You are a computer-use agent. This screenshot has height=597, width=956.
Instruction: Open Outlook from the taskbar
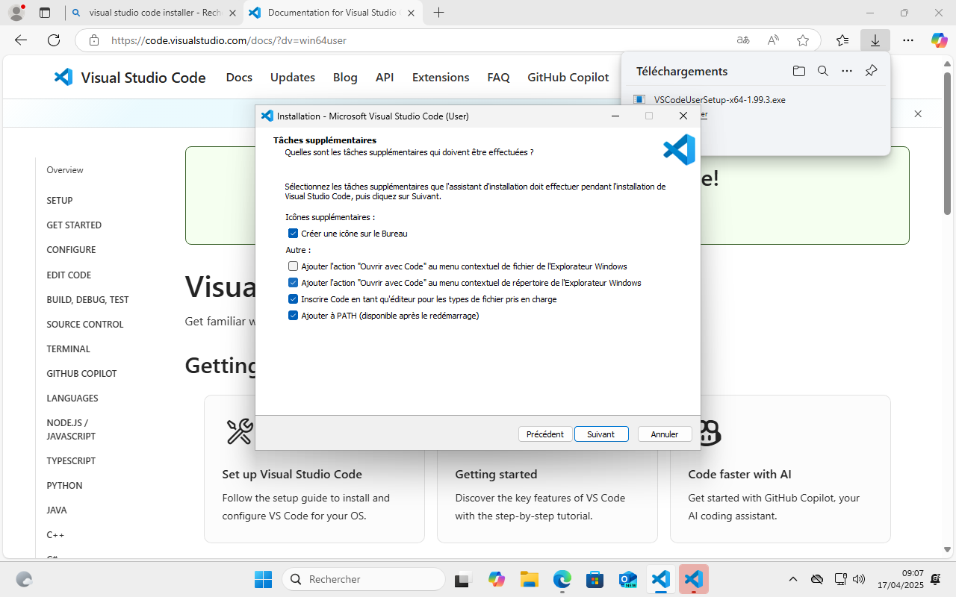tap(627, 579)
